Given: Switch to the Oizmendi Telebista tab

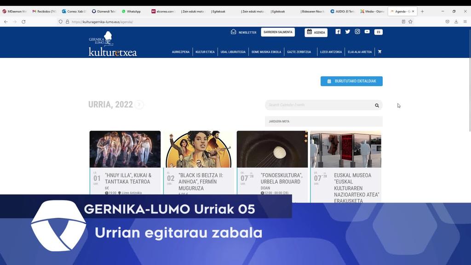Looking at the screenshot, I should click(x=104, y=12).
